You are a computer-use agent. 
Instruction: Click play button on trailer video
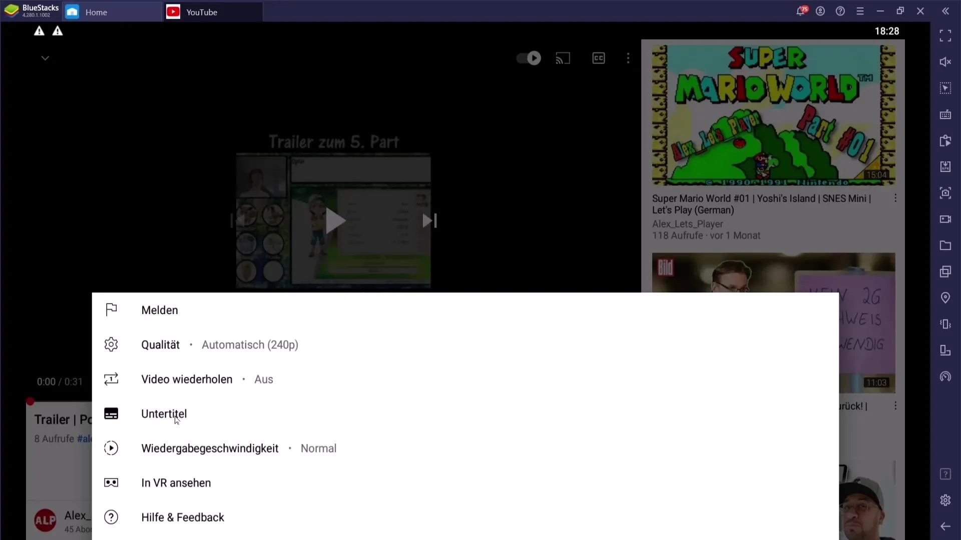(334, 220)
